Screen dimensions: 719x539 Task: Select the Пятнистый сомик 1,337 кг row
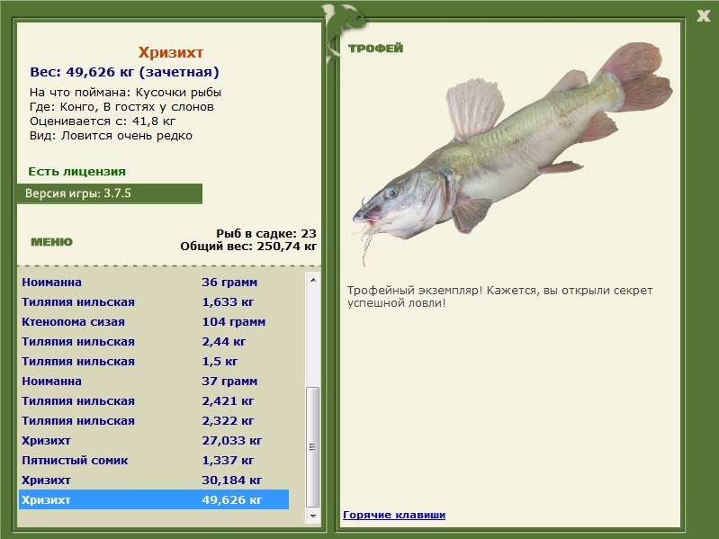[154, 460]
